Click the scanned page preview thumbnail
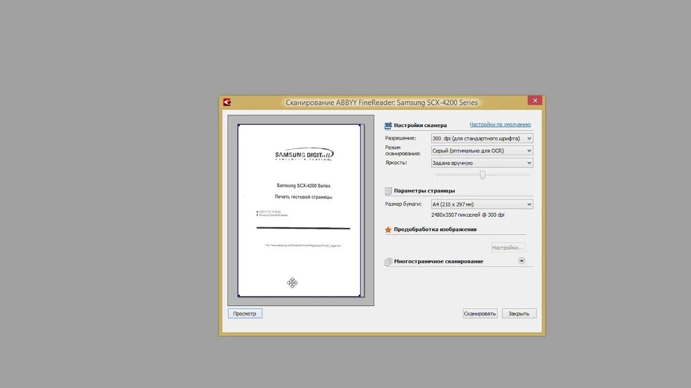691x388 pixels. pos(299,211)
